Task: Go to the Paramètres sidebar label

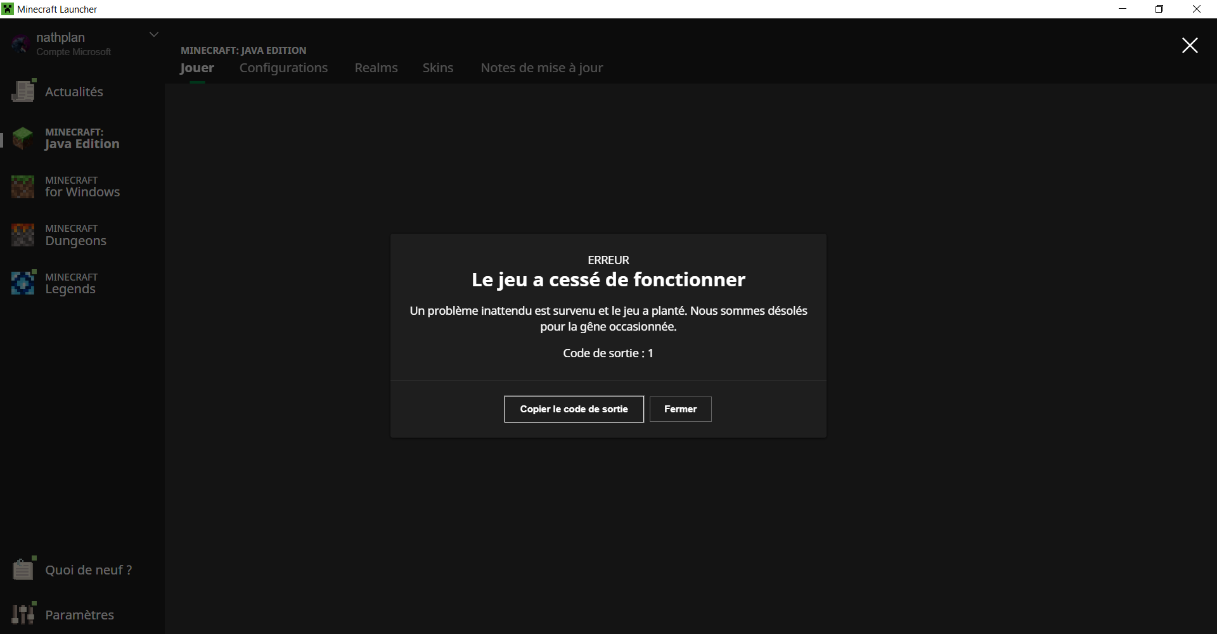Action: (80, 615)
